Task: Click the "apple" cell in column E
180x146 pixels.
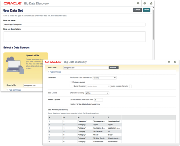Action: coord(114,125)
